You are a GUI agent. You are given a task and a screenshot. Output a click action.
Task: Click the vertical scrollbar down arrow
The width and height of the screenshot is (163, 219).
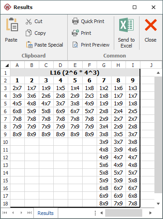coord(158,204)
